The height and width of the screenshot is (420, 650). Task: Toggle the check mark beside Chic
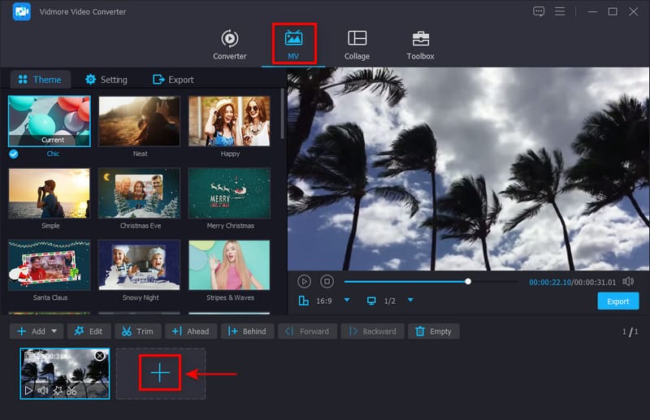14,154
